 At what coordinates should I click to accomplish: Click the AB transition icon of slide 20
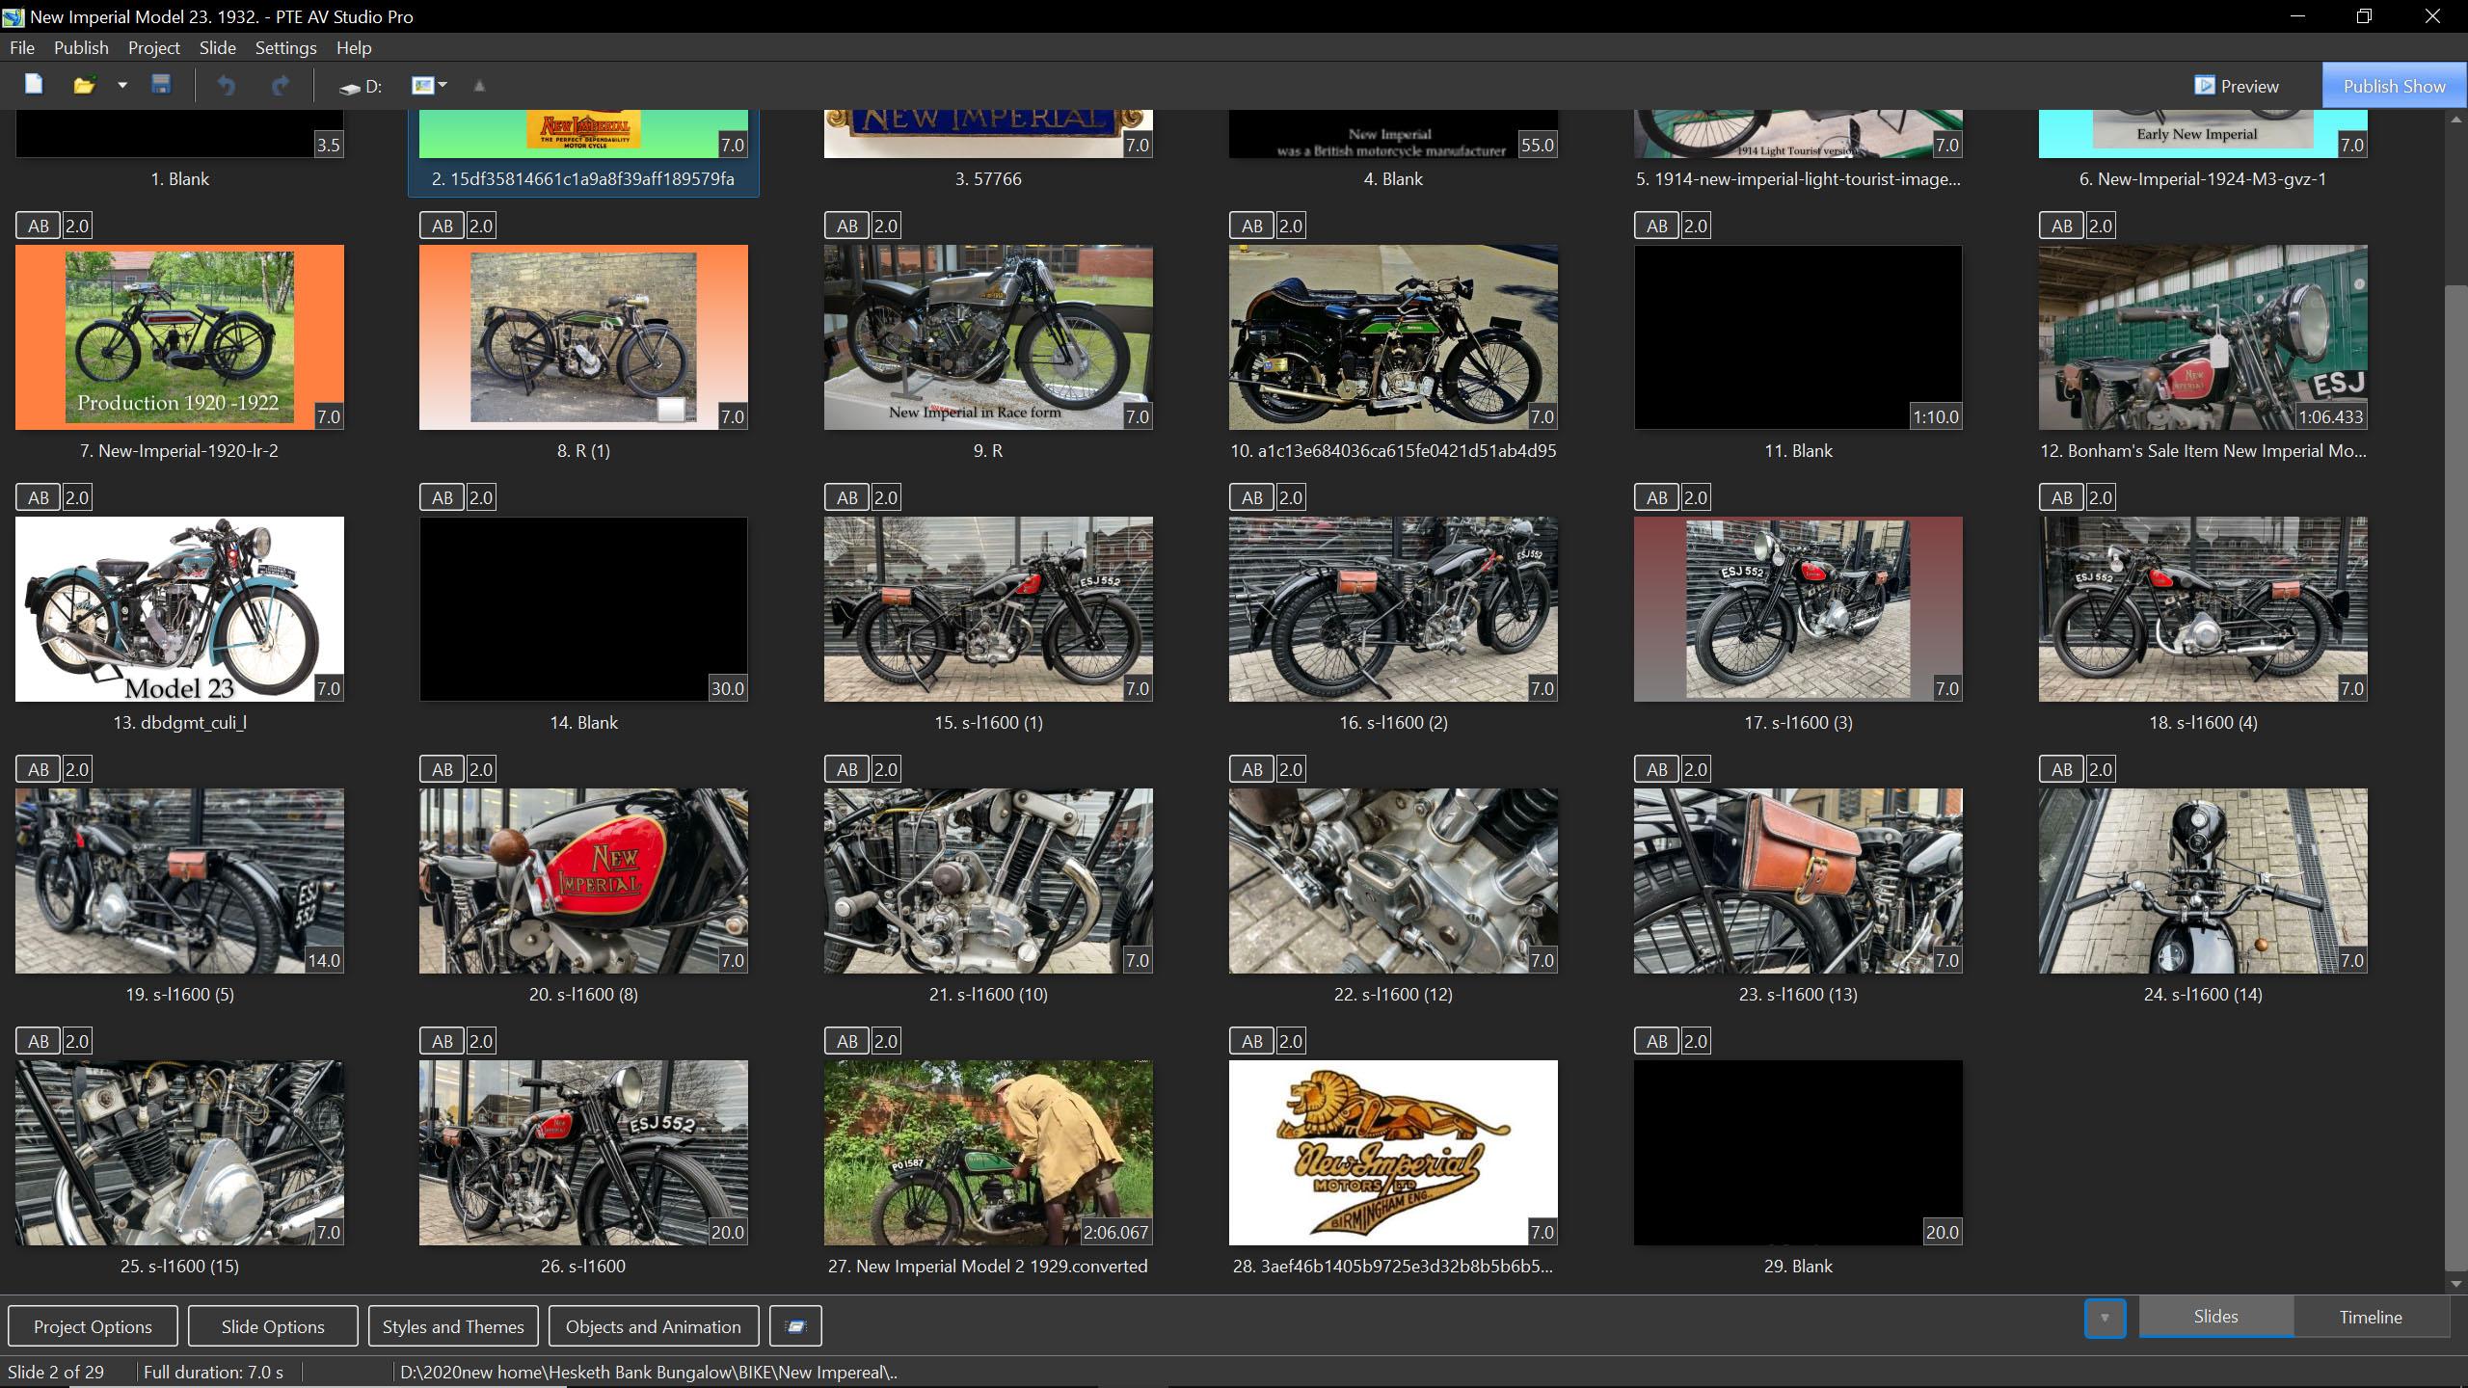tap(443, 770)
